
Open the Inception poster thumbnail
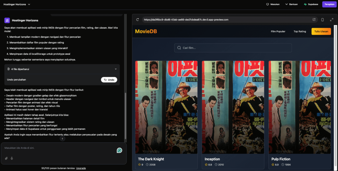[233, 107]
